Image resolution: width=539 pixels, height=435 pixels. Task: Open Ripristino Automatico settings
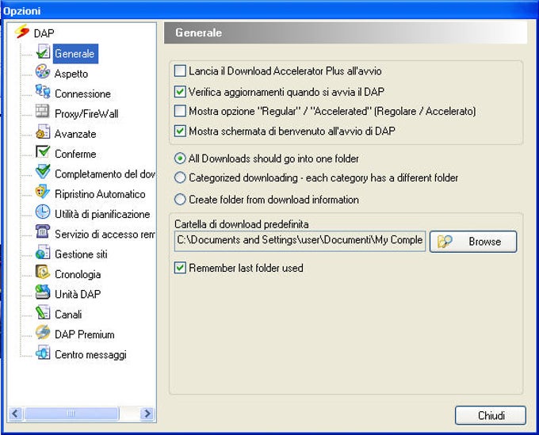(100, 194)
